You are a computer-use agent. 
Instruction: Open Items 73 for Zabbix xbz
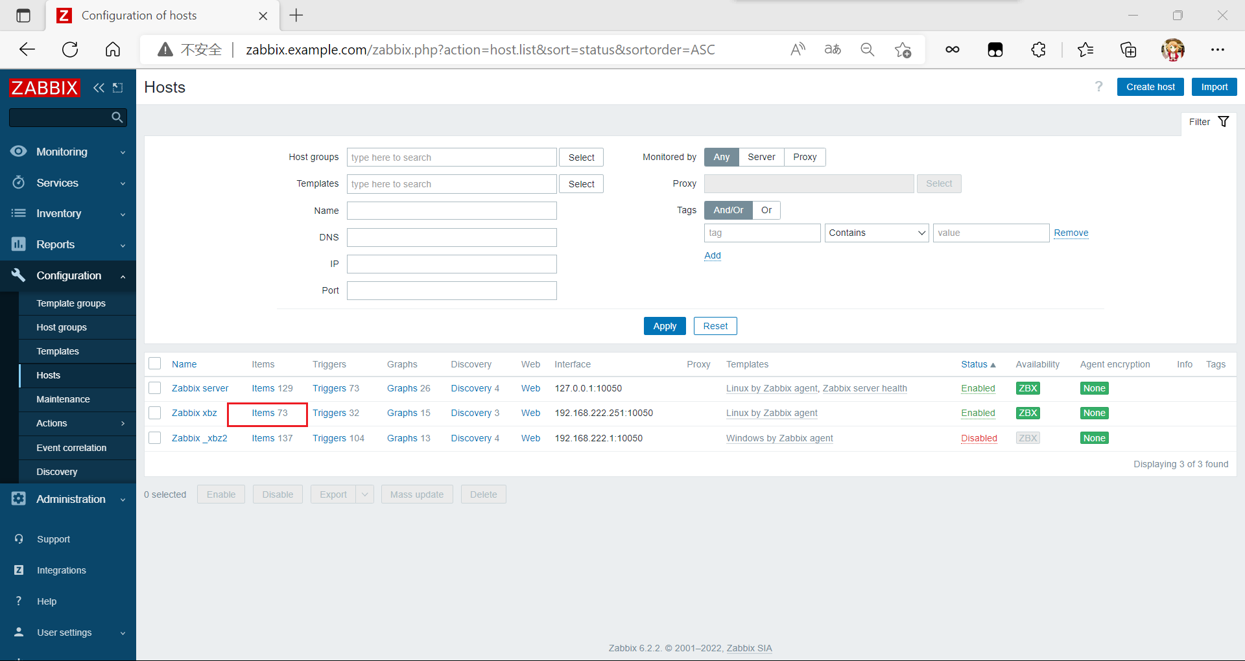pyautogui.click(x=269, y=413)
